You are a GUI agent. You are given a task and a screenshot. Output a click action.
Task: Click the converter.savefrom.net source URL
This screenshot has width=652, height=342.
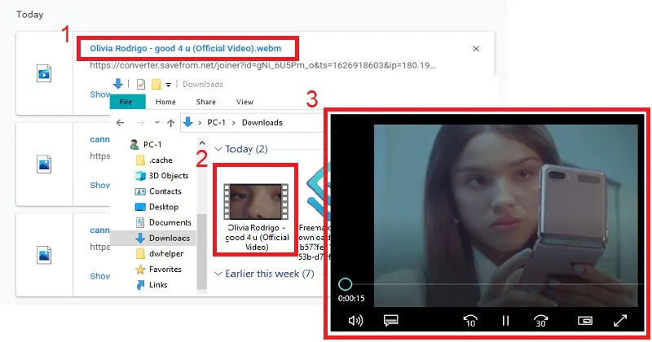[262, 65]
